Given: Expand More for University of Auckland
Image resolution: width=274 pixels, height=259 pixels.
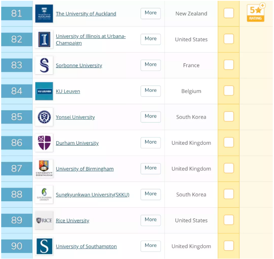Looking at the screenshot, I should click(x=150, y=13).
